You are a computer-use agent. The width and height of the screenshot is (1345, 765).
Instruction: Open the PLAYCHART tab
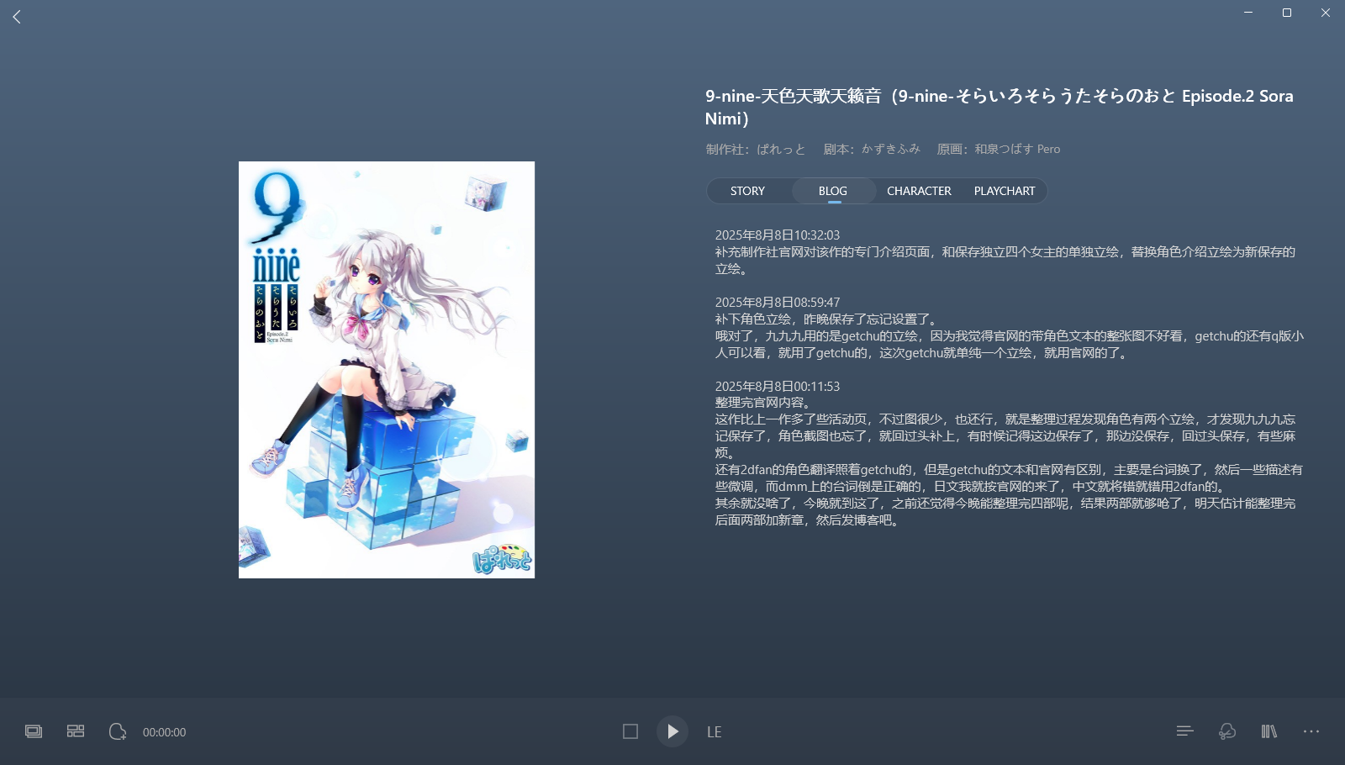(1005, 191)
